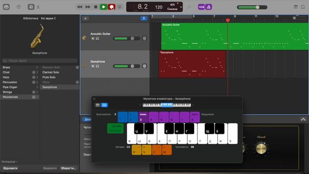The width and height of the screenshot is (309, 174).
Task: Select the Acoustic Guitar track guitar icon
Action: (84, 37)
